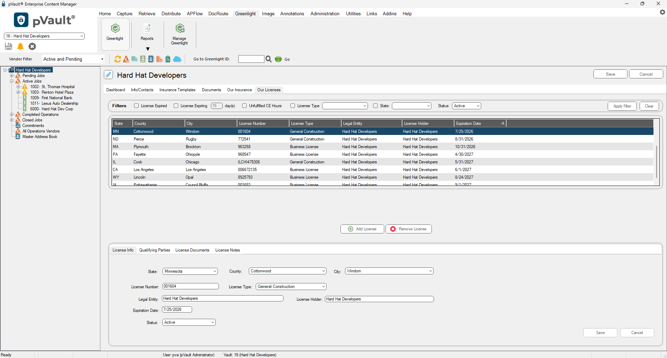The width and height of the screenshot is (667, 358).
Task: Open the DocRoute menu
Action: (218, 14)
